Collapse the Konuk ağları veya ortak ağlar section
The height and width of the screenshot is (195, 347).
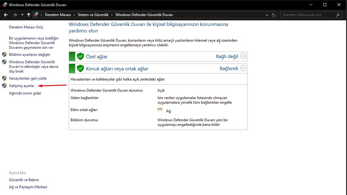point(243,68)
